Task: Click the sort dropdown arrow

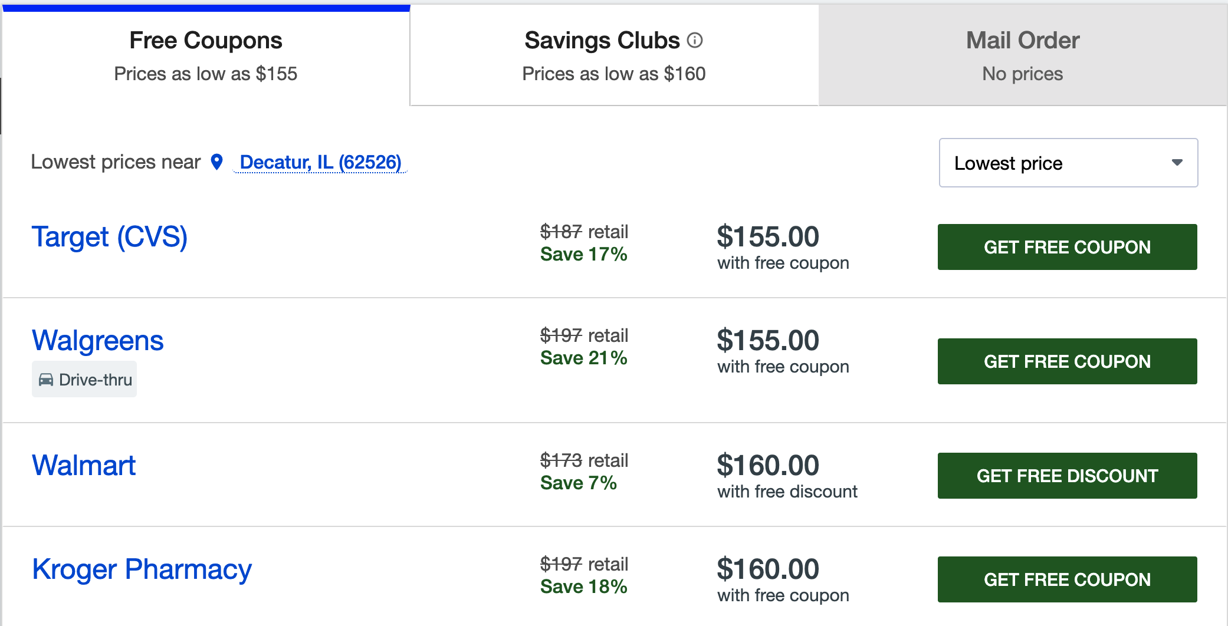Action: point(1177,163)
